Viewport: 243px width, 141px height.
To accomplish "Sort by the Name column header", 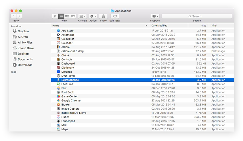I will coord(100,25).
